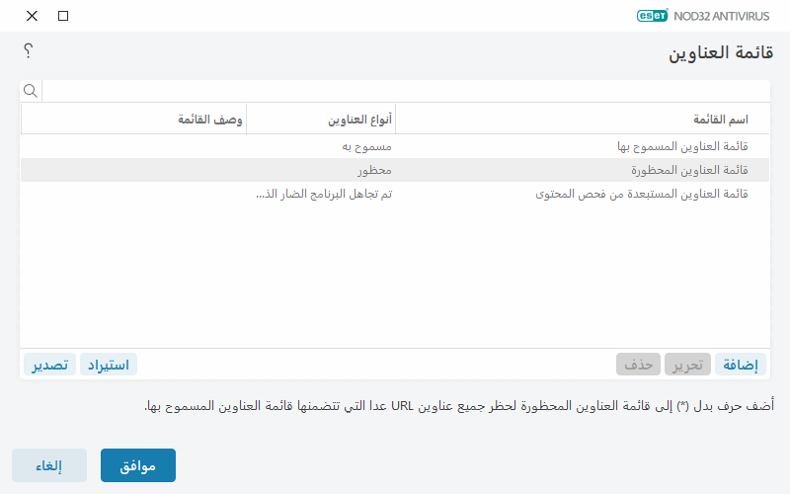Click the إضافة (Add) button
Viewport: 790px width, 494px height.
(741, 365)
